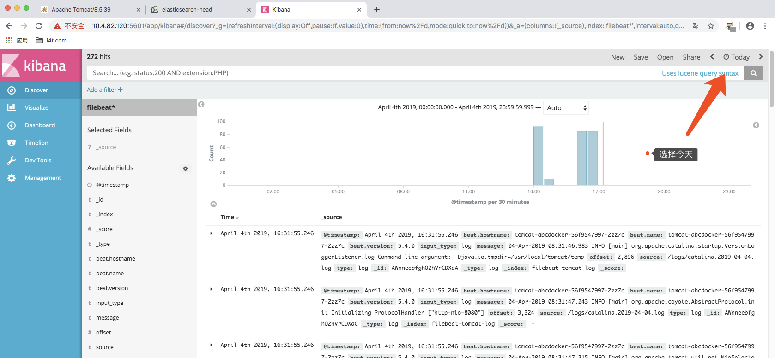Move time range forward
This screenshot has width=775, height=358.
pyautogui.click(x=761, y=57)
